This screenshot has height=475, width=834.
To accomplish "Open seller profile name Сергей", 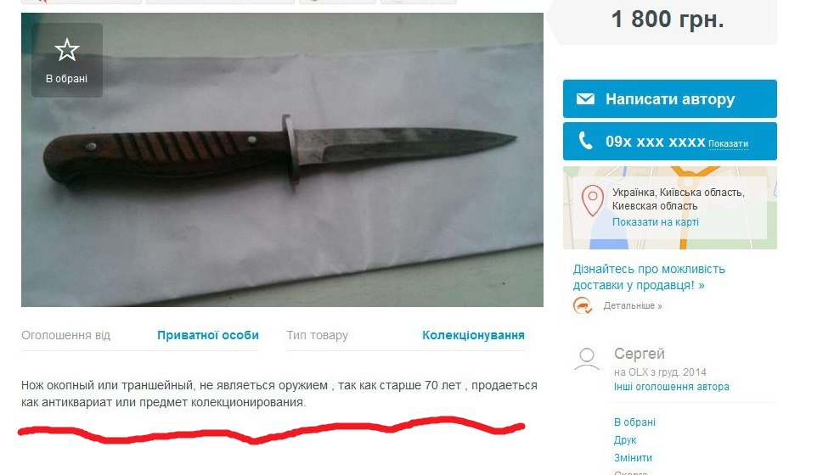I will (640, 354).
